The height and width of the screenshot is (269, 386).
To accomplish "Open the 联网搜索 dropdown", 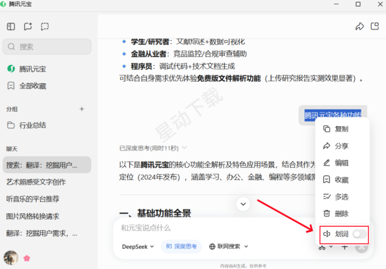I will click(x=229, y=246).
